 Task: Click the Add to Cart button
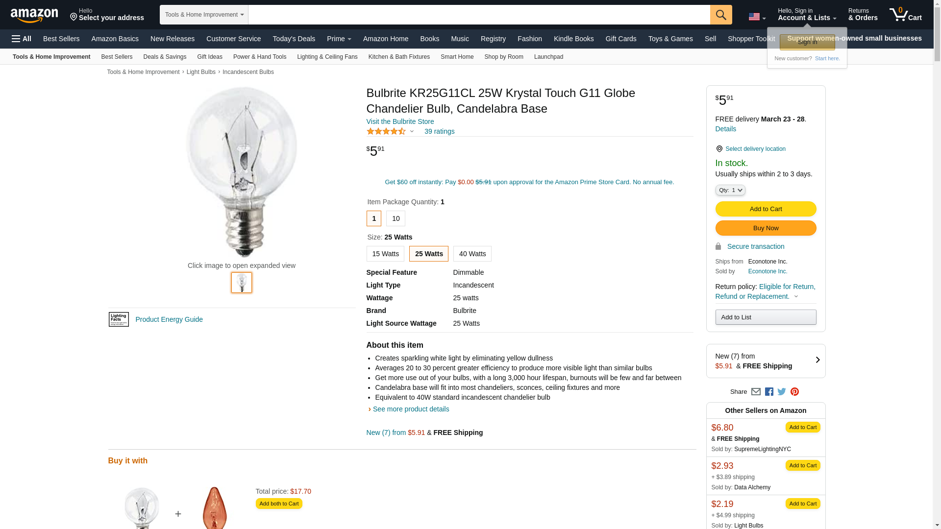[x=766, y=209]
